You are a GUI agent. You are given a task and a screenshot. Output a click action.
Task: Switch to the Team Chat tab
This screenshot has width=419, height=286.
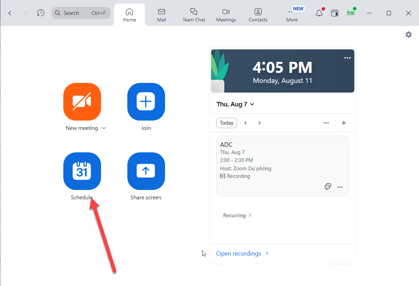click(194, 15)
